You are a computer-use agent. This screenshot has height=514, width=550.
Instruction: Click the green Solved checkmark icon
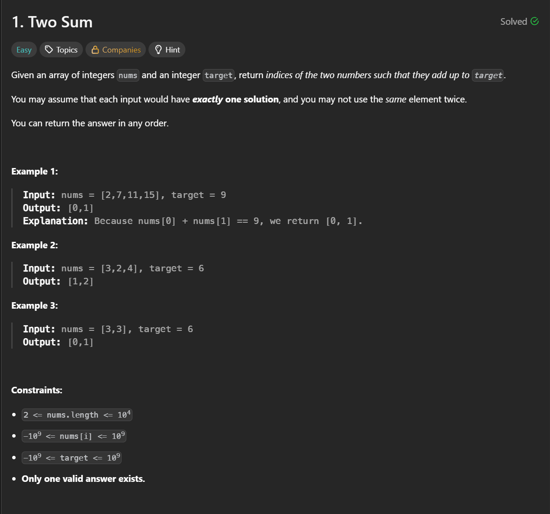(535, 21)
